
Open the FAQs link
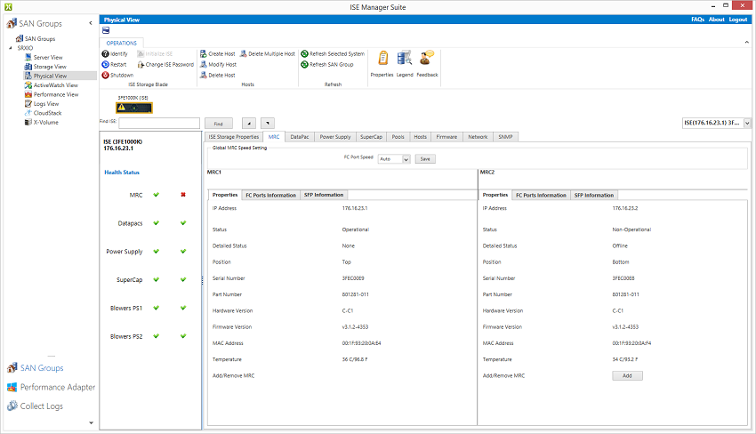[697, 20]
